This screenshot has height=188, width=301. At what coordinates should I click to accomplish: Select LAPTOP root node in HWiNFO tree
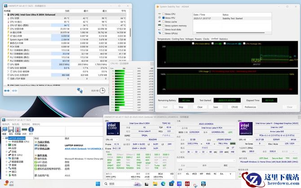tap(17, 138)
